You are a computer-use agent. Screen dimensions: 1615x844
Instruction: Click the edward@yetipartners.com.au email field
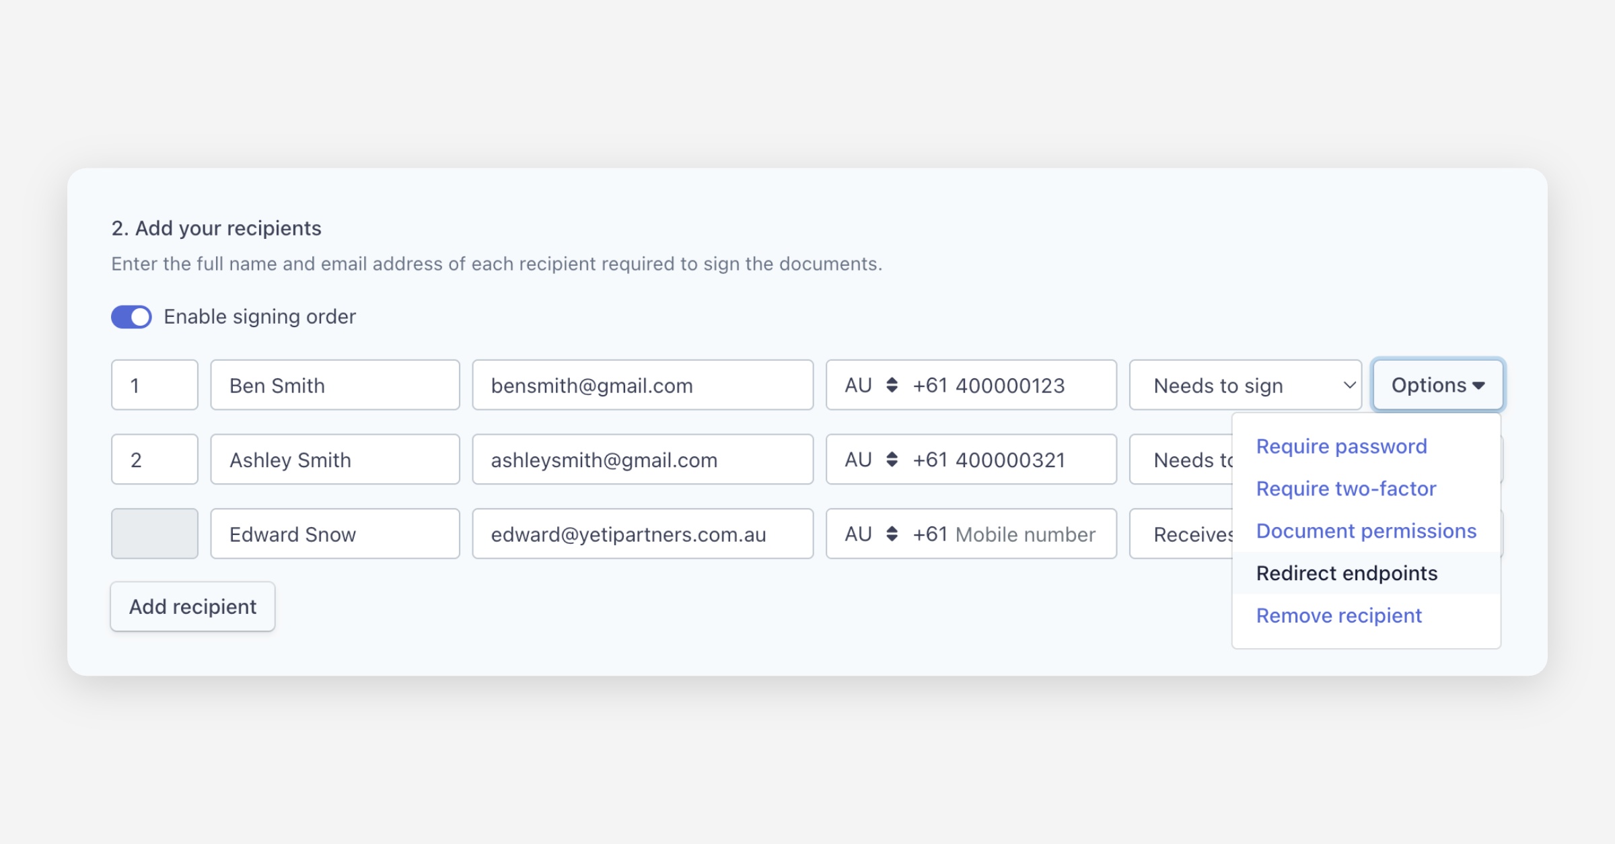(642, 534)
